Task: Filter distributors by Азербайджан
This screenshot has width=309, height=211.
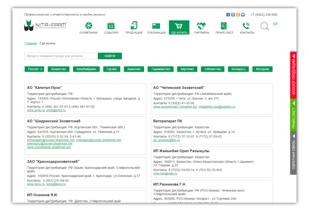Action: [x=87, y=69]
